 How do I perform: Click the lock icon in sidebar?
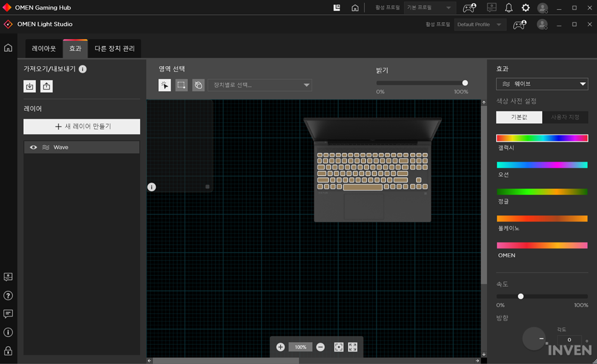[x=8, y=350]
